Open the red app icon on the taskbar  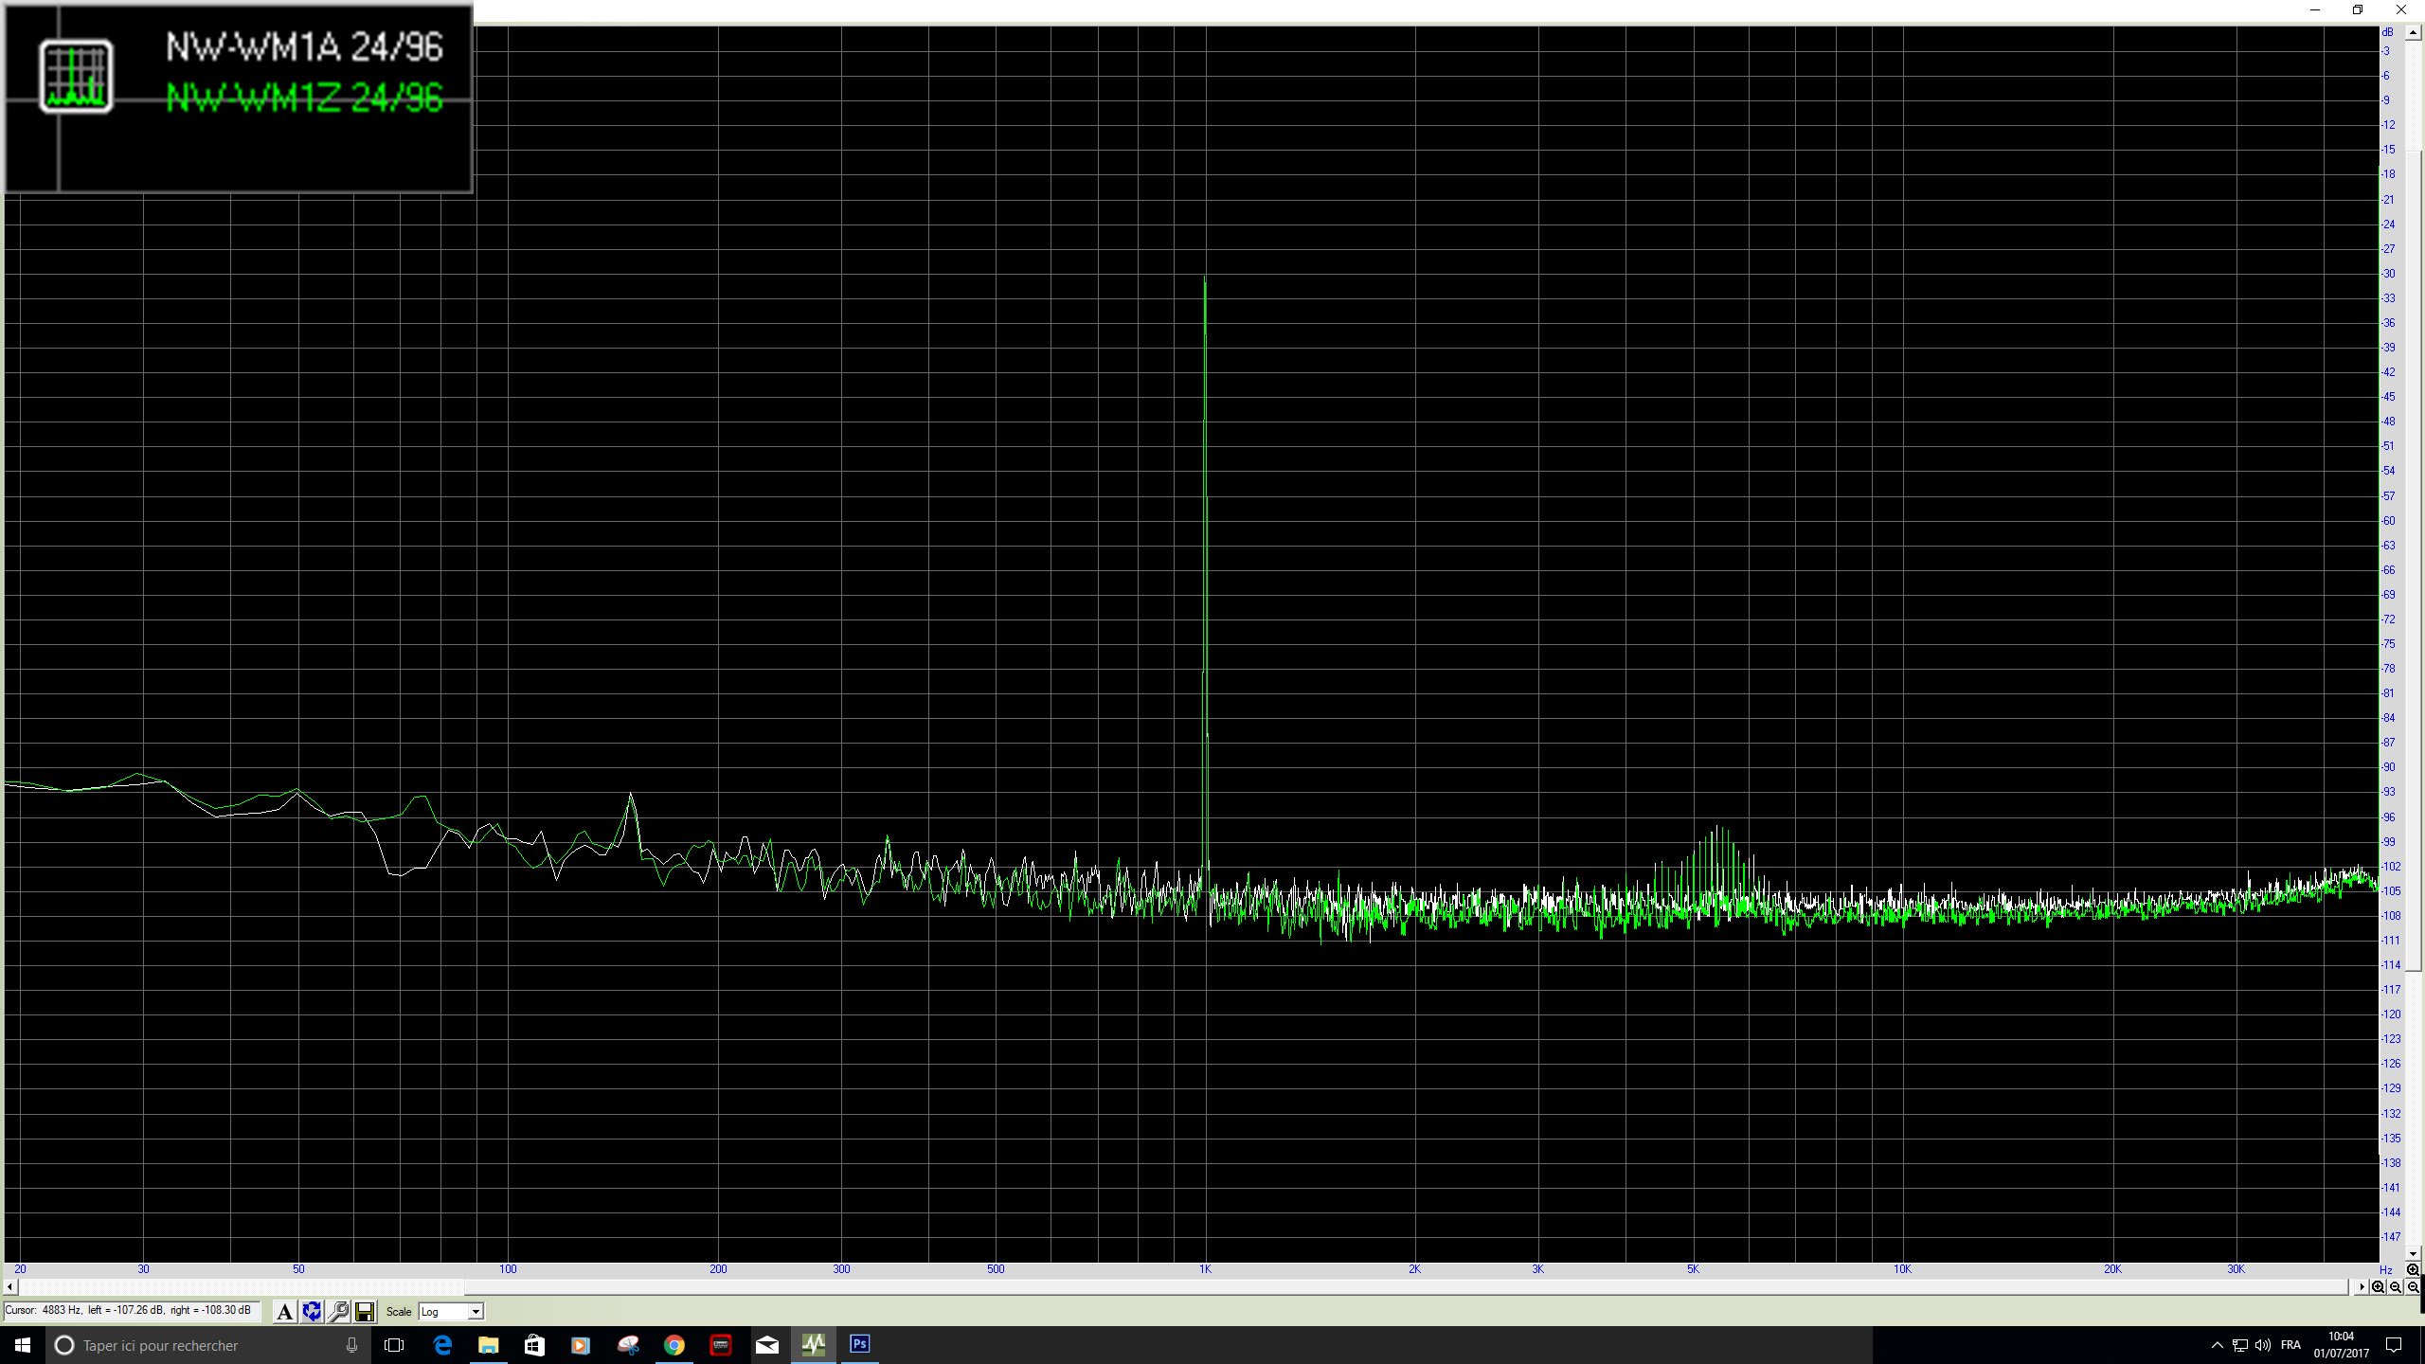coord(721,1345)
